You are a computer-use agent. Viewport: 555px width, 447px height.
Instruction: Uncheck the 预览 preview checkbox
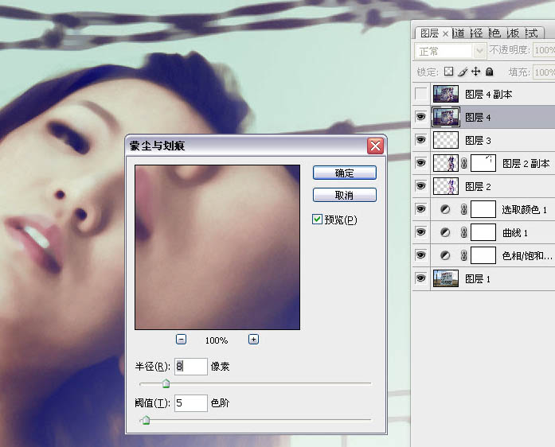(318, 220)
